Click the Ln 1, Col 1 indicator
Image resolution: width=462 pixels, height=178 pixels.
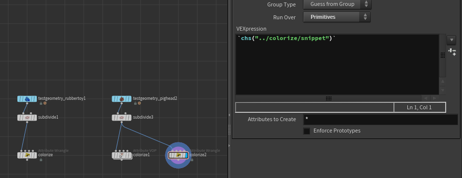[420, 107]
